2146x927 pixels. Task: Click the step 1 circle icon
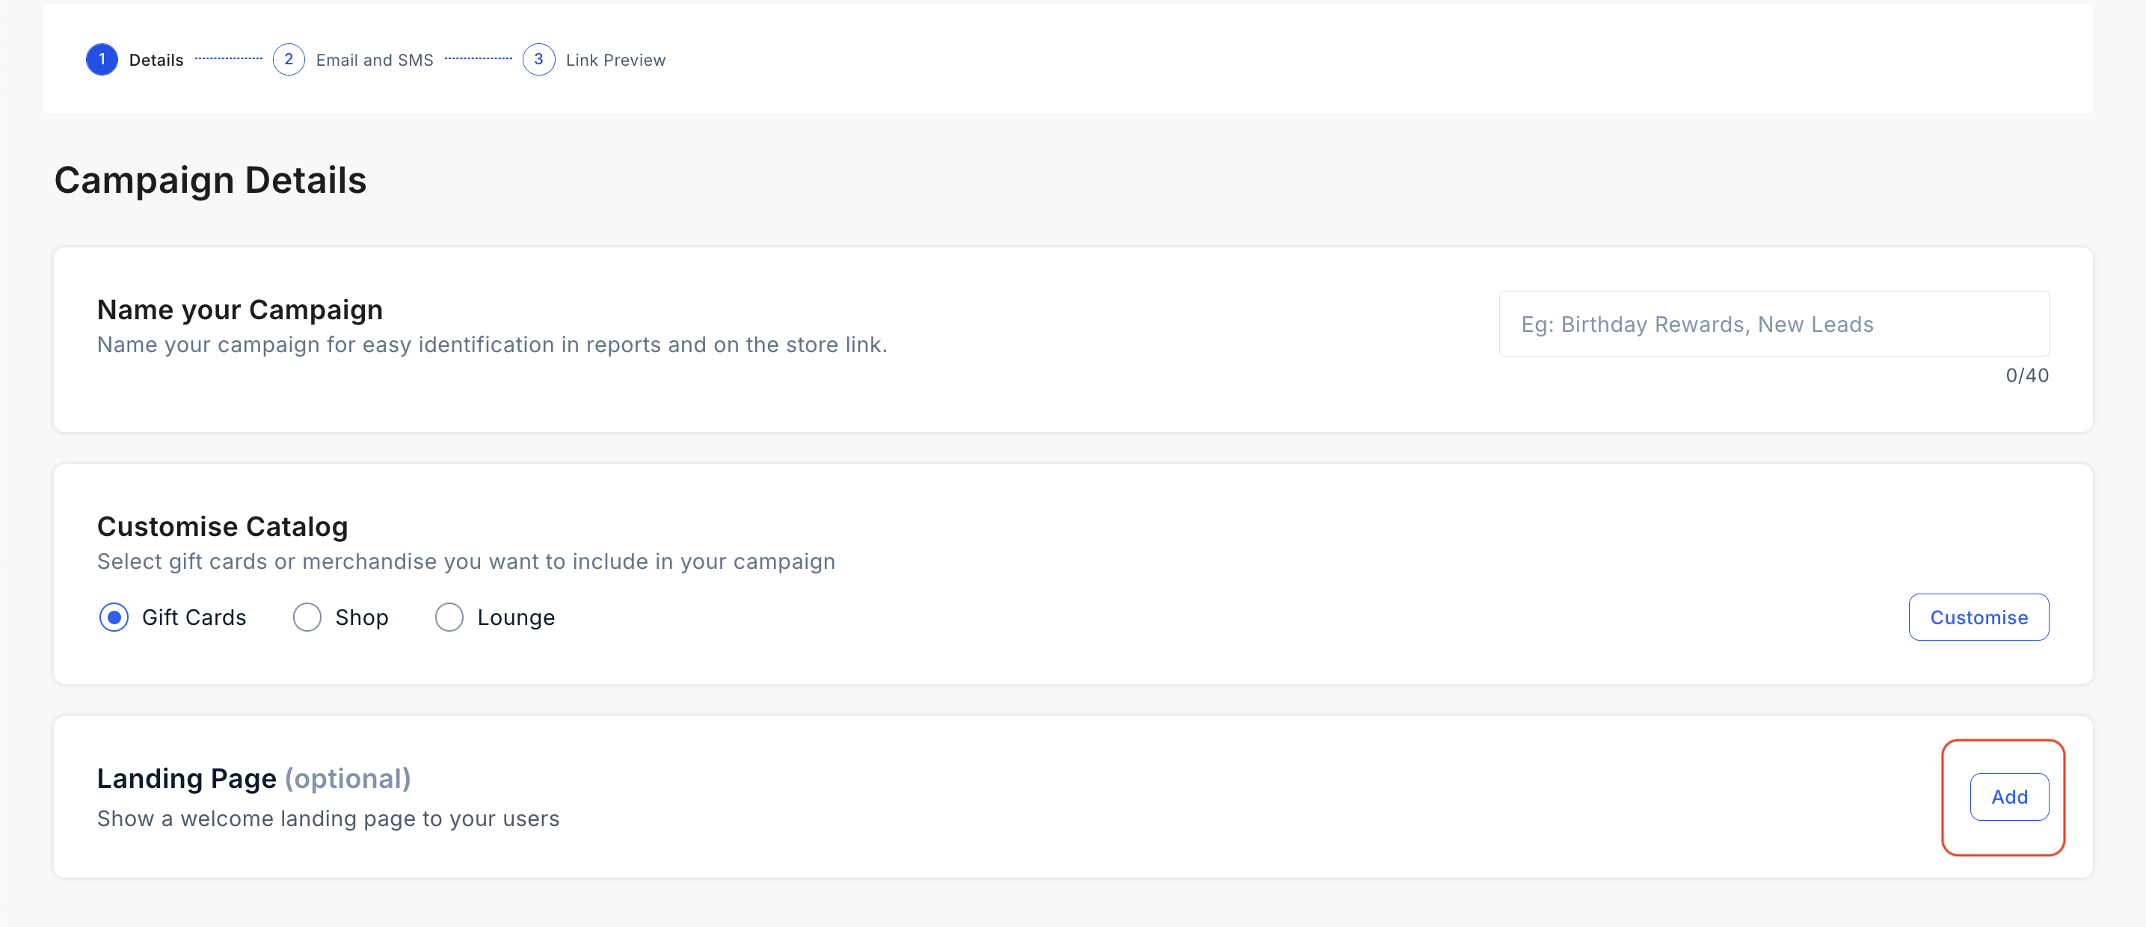tap(102, 59)
